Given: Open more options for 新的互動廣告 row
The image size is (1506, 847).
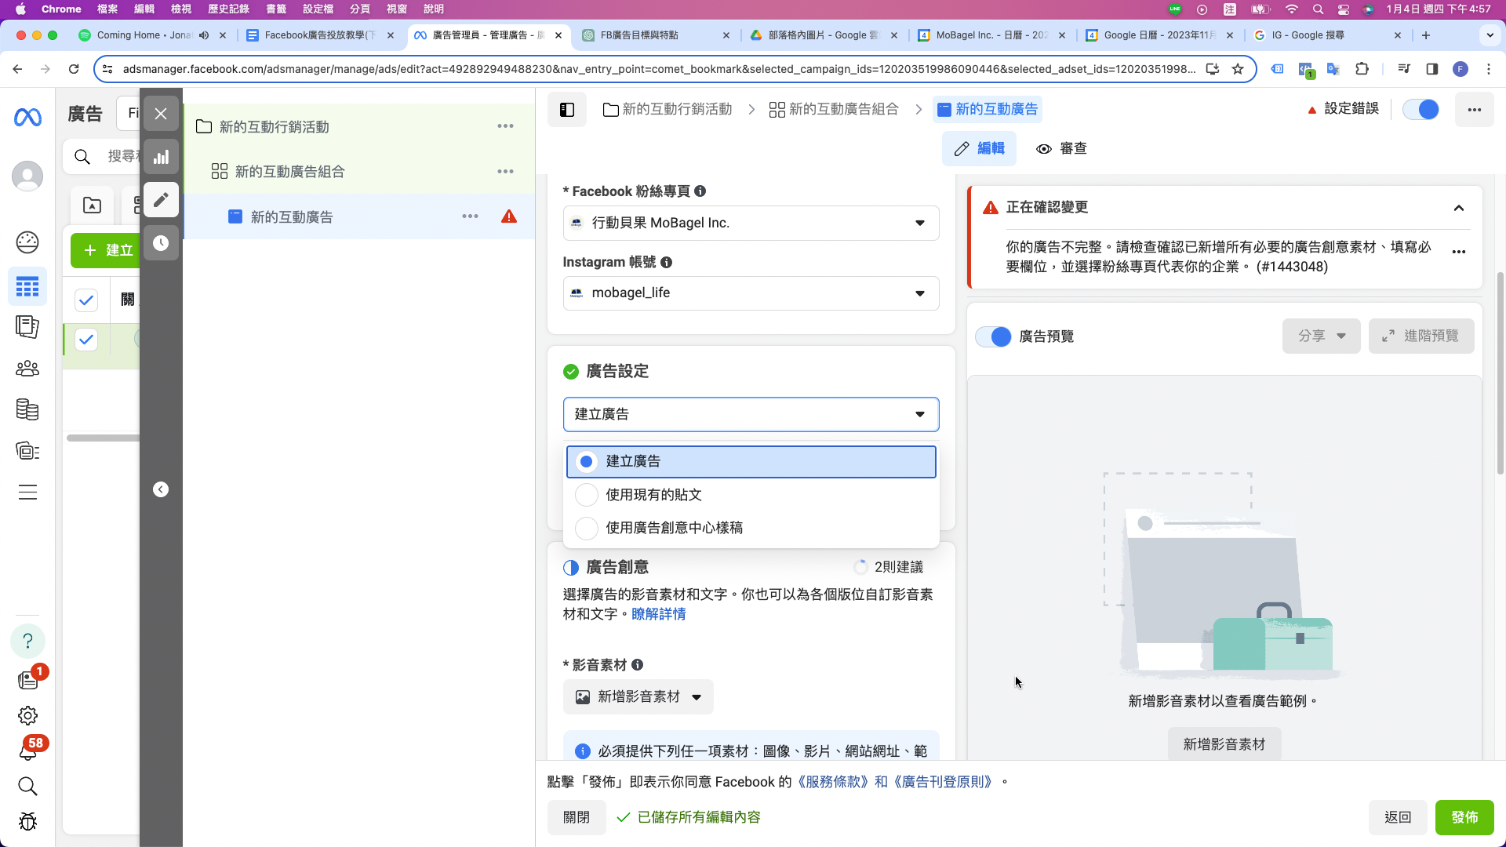Looking at the screenshot, I should [471, 216].
